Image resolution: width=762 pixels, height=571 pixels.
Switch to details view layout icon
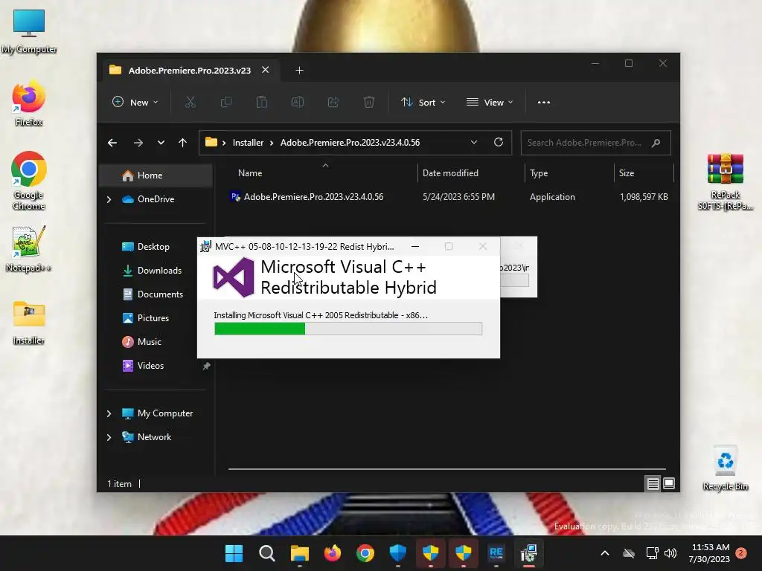(x=653, y=483)
